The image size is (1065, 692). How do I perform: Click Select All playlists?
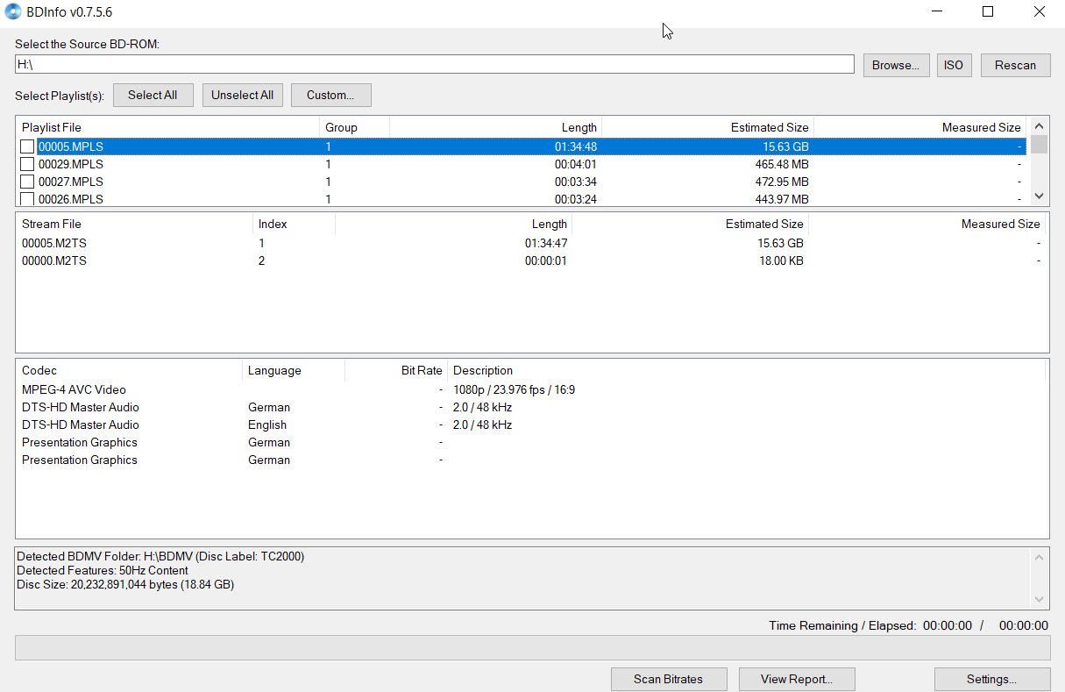[x=153, y=95]
